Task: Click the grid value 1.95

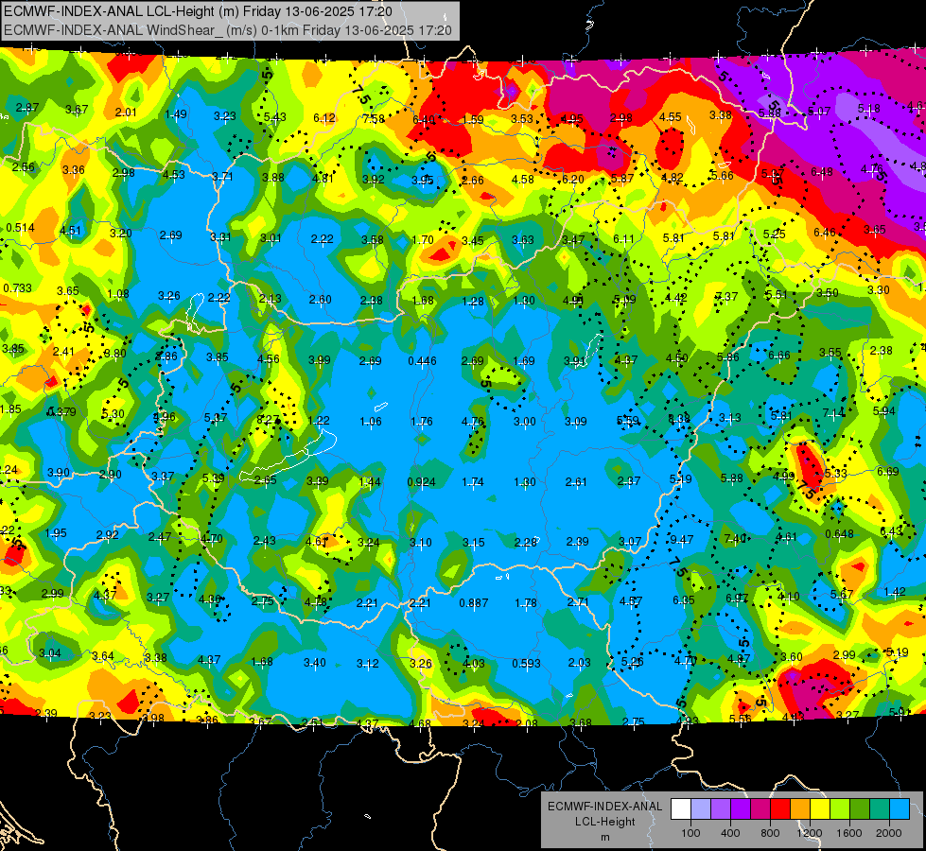Action: 56,533
